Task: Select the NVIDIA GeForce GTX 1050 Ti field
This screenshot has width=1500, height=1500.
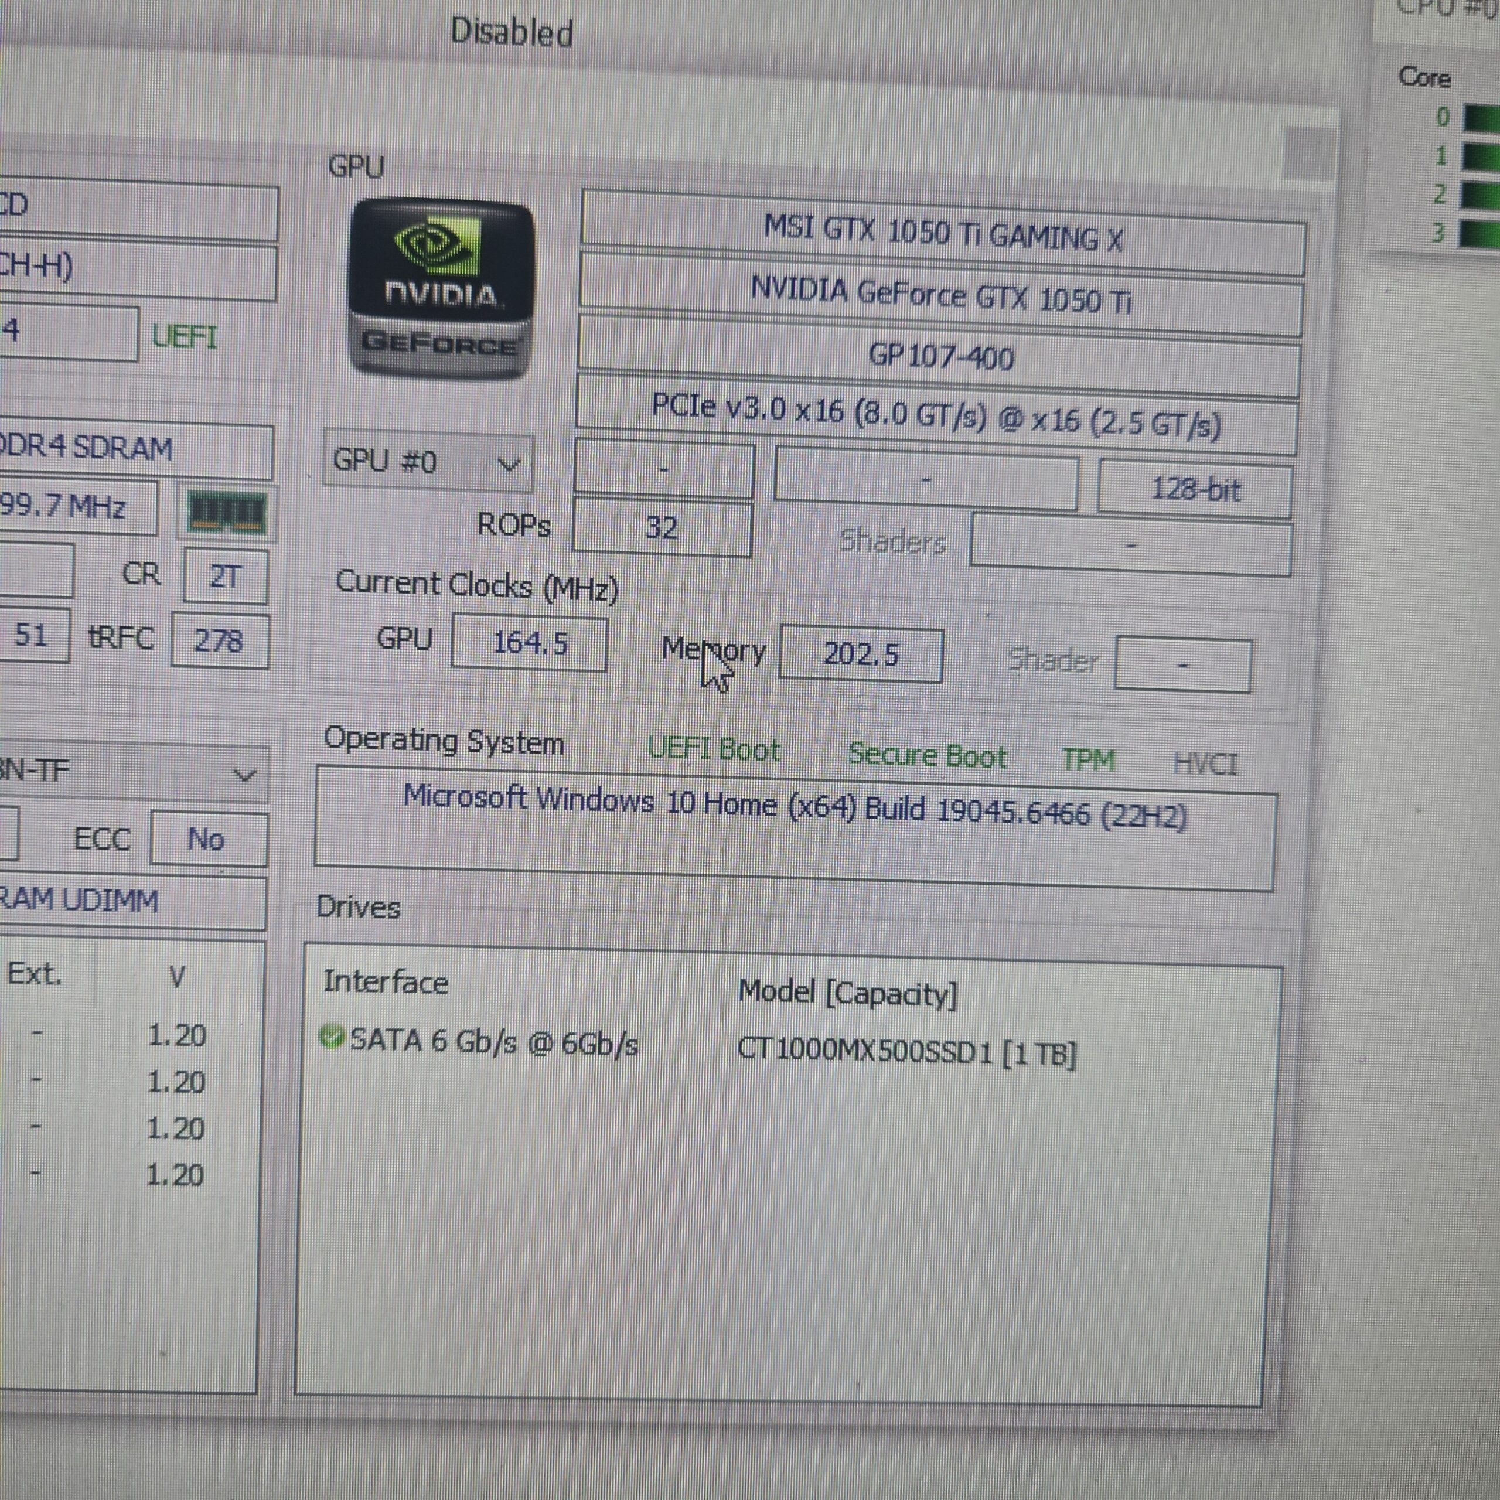Action: 940,295
